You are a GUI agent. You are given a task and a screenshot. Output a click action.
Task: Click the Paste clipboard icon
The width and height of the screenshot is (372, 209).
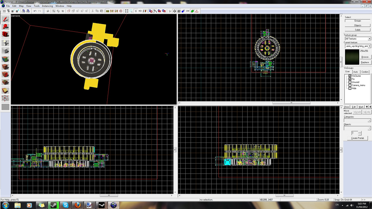[x=102, y=11]
